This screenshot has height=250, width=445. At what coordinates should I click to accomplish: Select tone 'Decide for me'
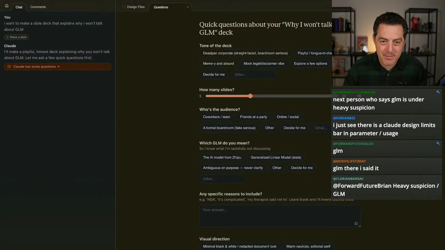pos(214,74)
